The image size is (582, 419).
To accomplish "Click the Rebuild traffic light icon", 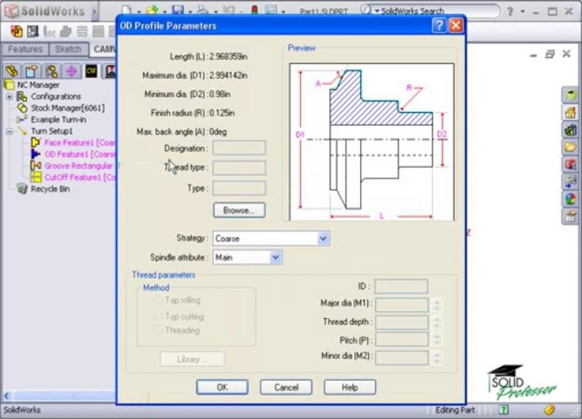I will [254, 10].
